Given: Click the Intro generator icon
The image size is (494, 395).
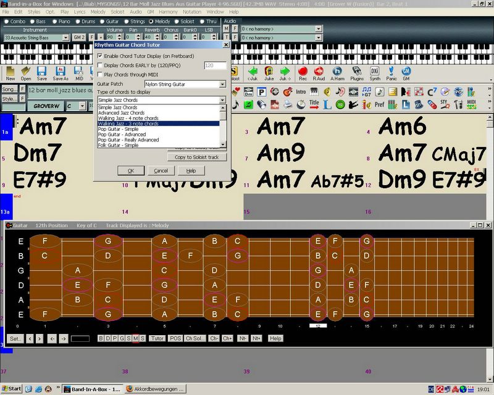Looking at the screenshot, I should 301,92.
